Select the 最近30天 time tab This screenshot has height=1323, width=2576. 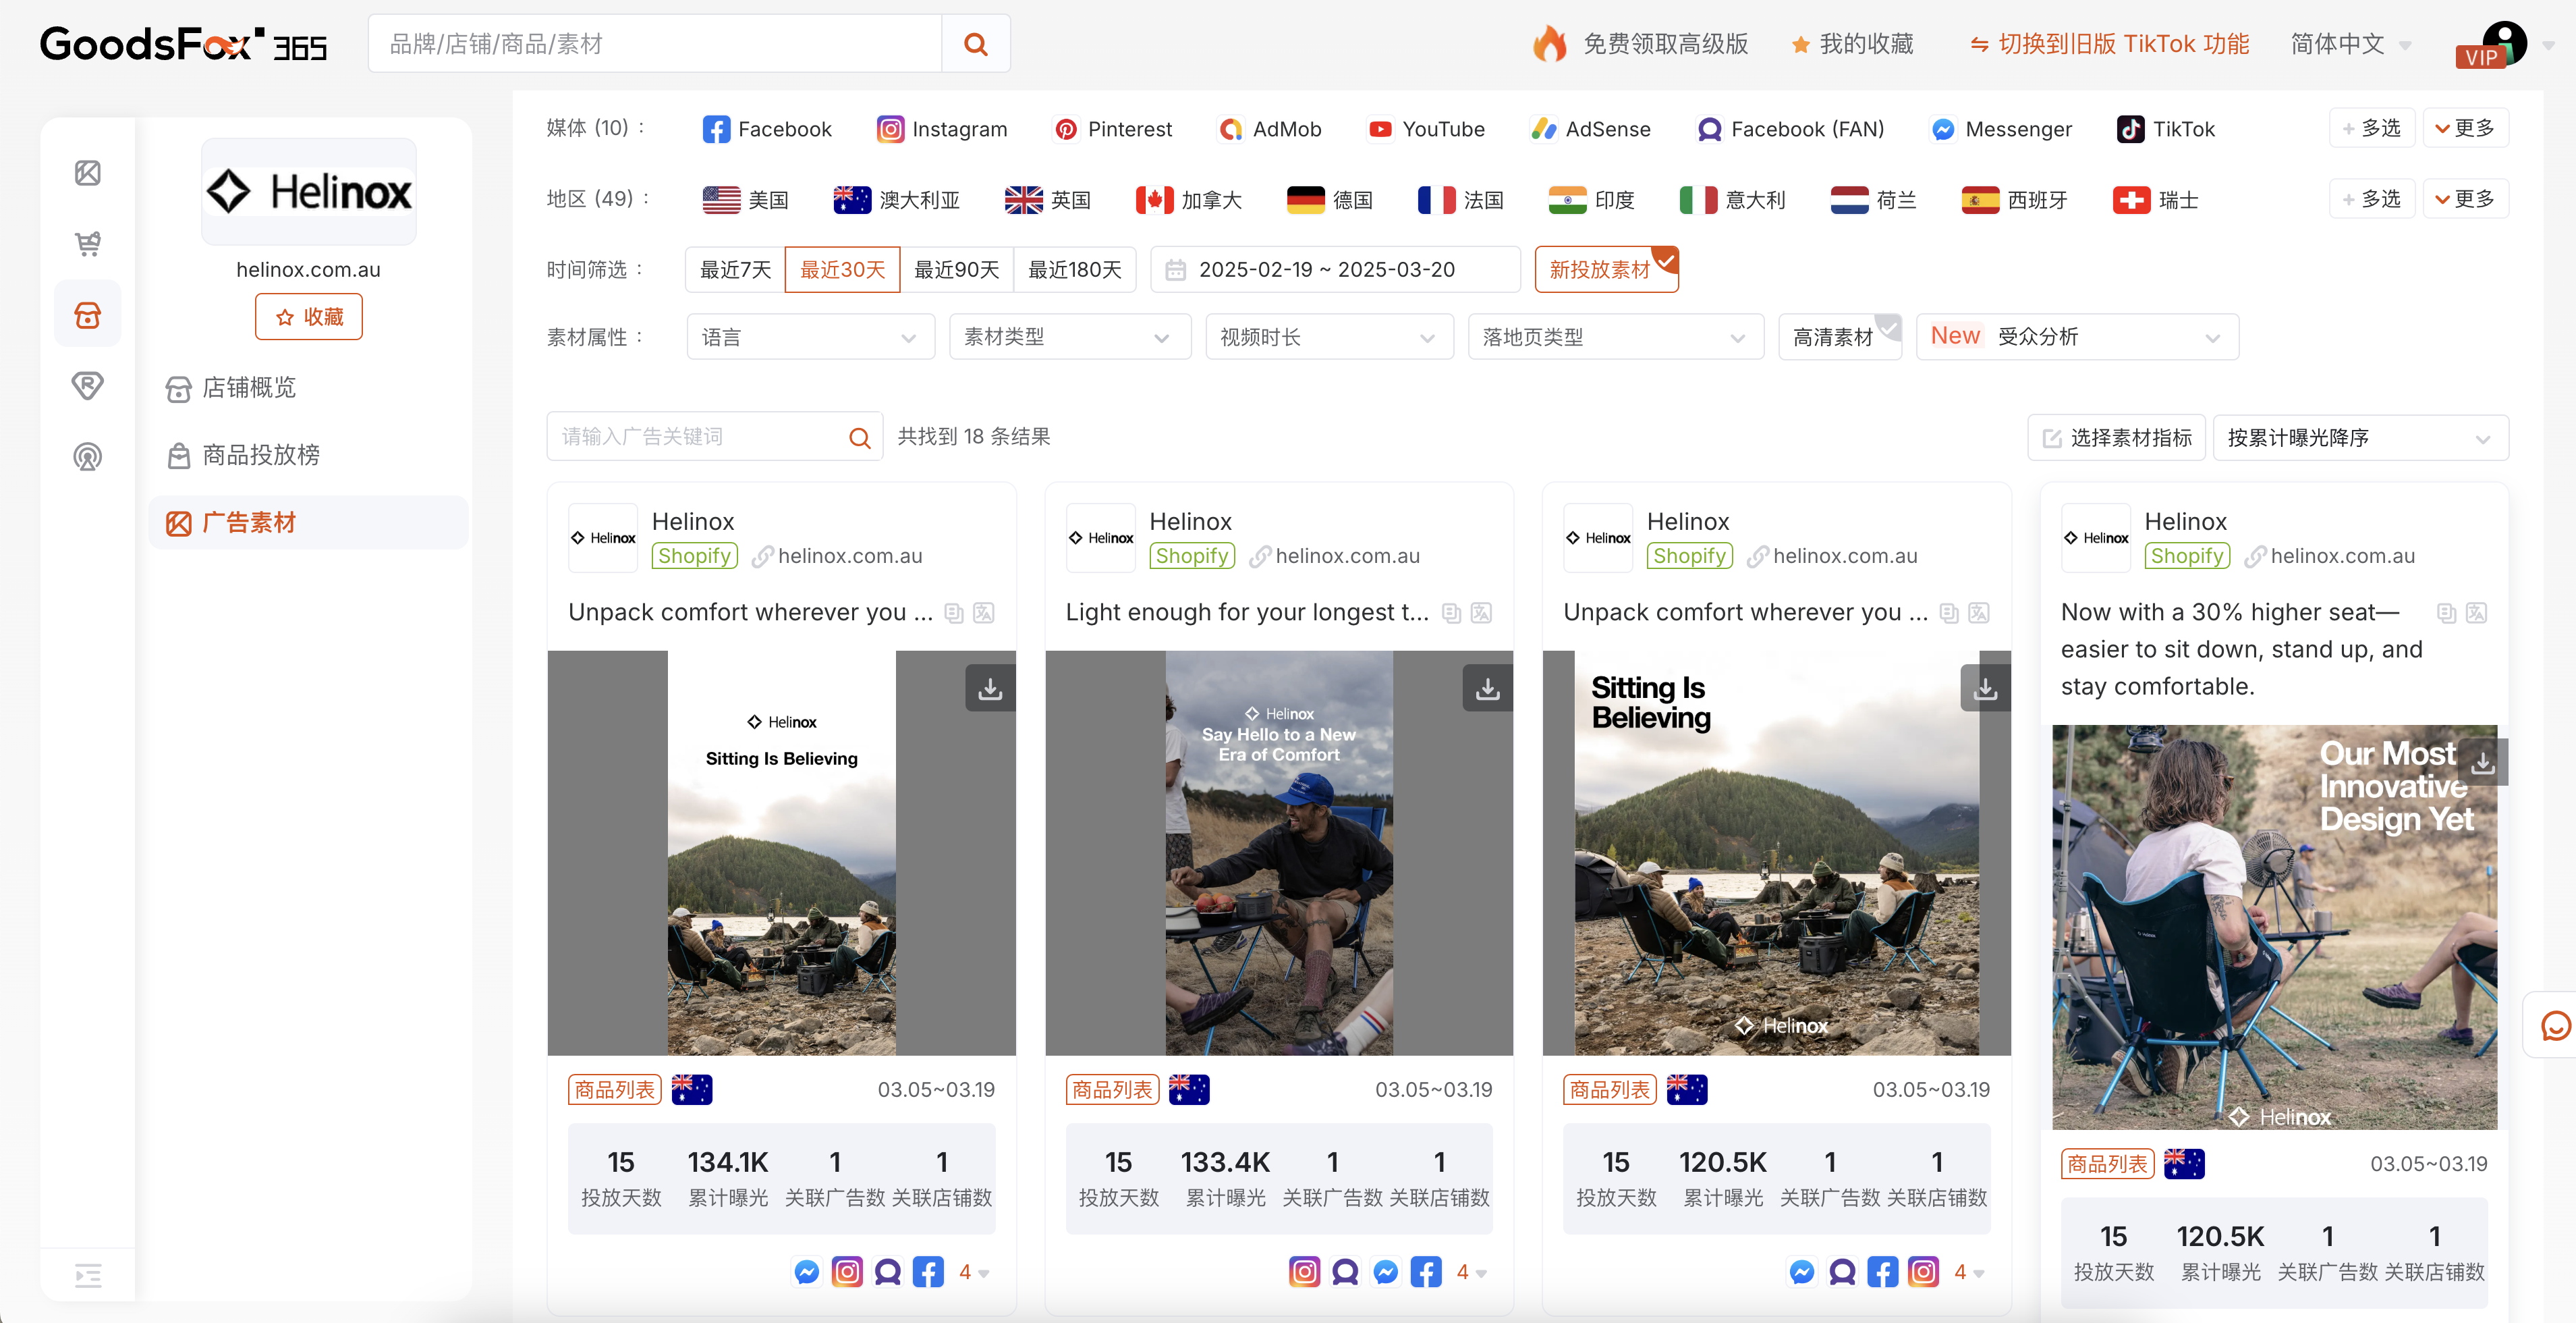coord(842,270)
